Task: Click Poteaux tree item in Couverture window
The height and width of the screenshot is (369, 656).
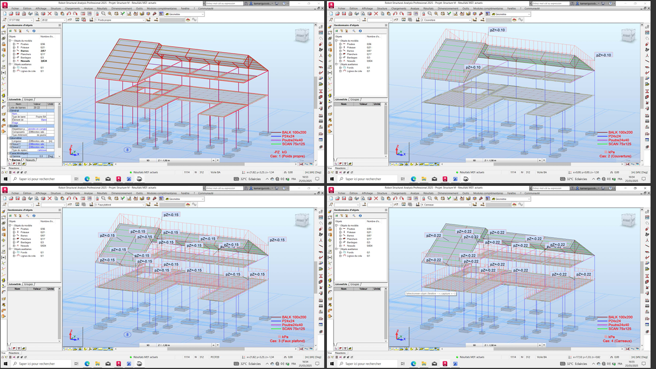Action: 350,47
